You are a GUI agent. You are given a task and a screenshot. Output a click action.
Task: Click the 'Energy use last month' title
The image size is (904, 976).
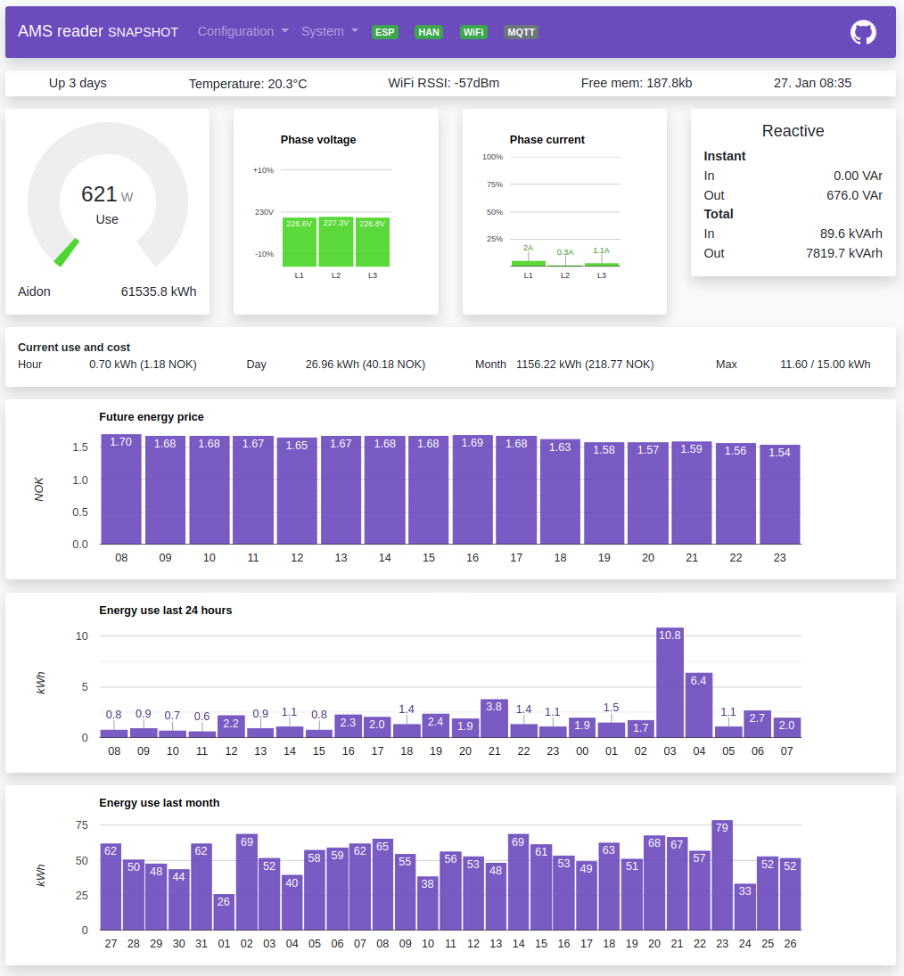click(x=160, y=803)
